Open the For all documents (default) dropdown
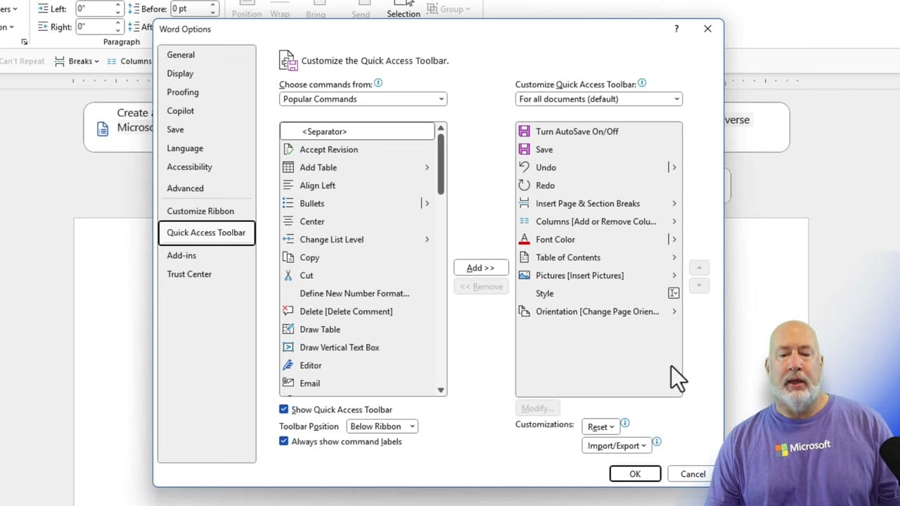 [x=598, y=99]
